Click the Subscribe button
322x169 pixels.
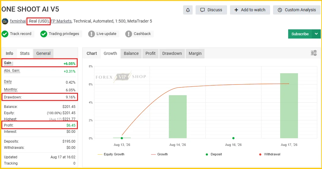[x=300, y=34]
